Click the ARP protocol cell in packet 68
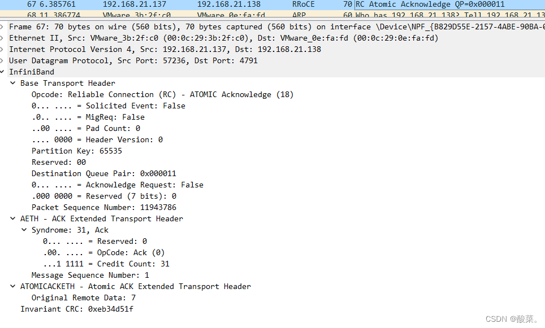This screenshot has height=328, width=545. [x=299, y=15]
